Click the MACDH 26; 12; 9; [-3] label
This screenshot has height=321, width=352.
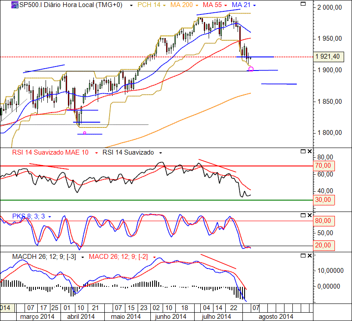(44, 257)
